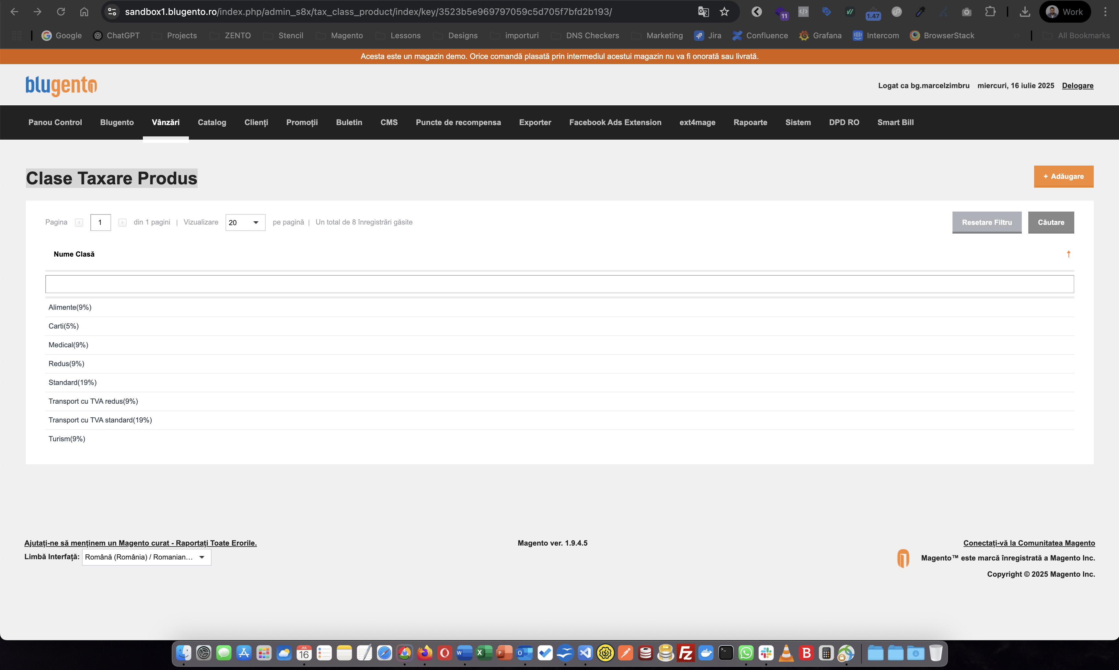Screen dimensions: 1119x670
Task: Open Google Translate icon in address bar
Action: click(x=703, y=12)
